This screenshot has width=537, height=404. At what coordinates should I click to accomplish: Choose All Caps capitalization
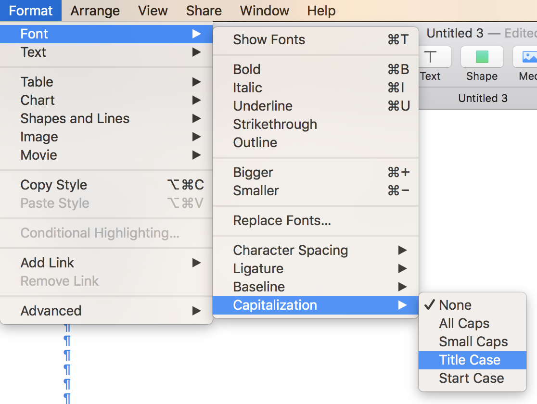pos(464,323)
